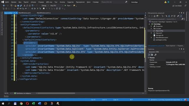Click the Live Share button

(177, 6)
